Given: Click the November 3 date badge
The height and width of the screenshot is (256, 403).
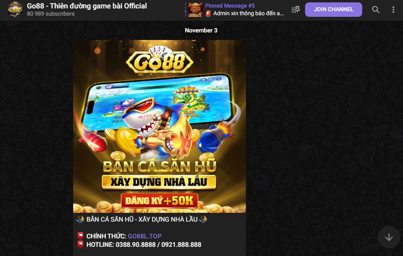Looking at the screenshot, I should (201, 30).
